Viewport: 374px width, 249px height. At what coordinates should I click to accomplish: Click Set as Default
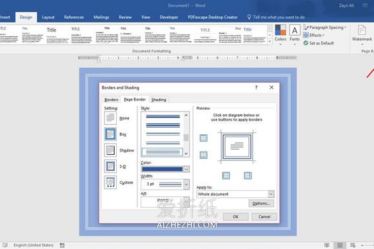pos(319,43)
